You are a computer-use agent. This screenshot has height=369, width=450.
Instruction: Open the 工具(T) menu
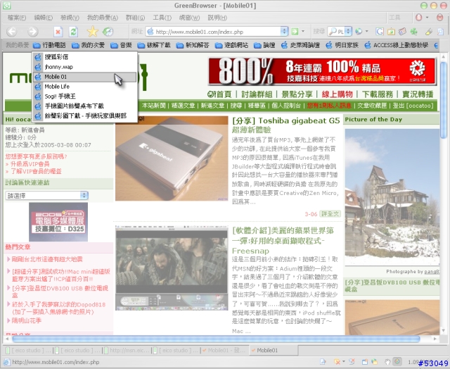[162, 18]
